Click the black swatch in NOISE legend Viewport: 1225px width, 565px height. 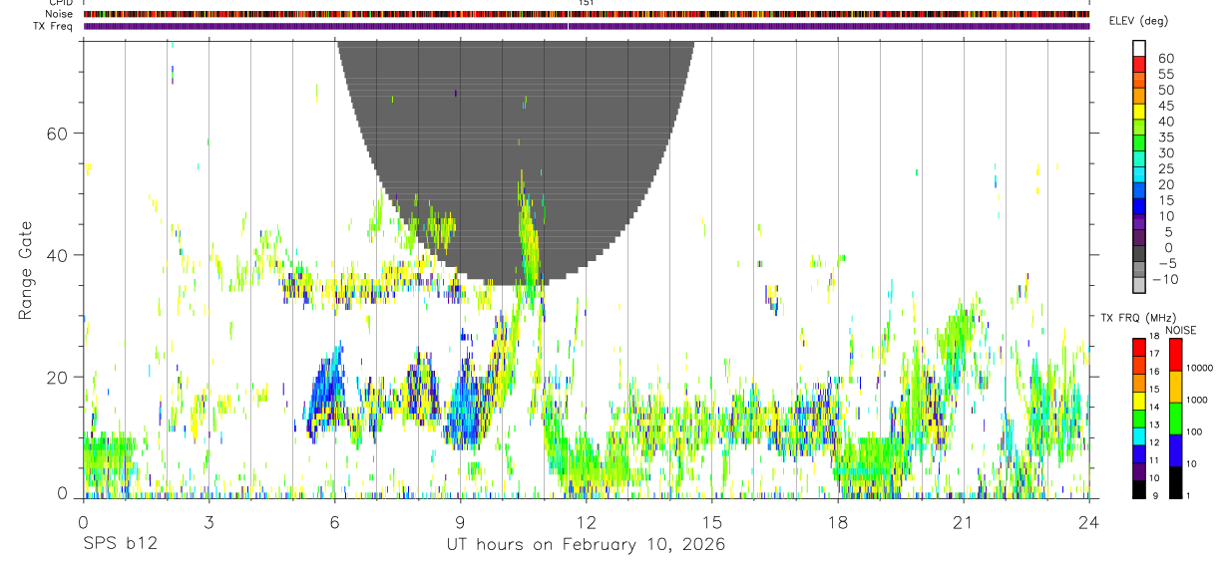[1176, 481]
